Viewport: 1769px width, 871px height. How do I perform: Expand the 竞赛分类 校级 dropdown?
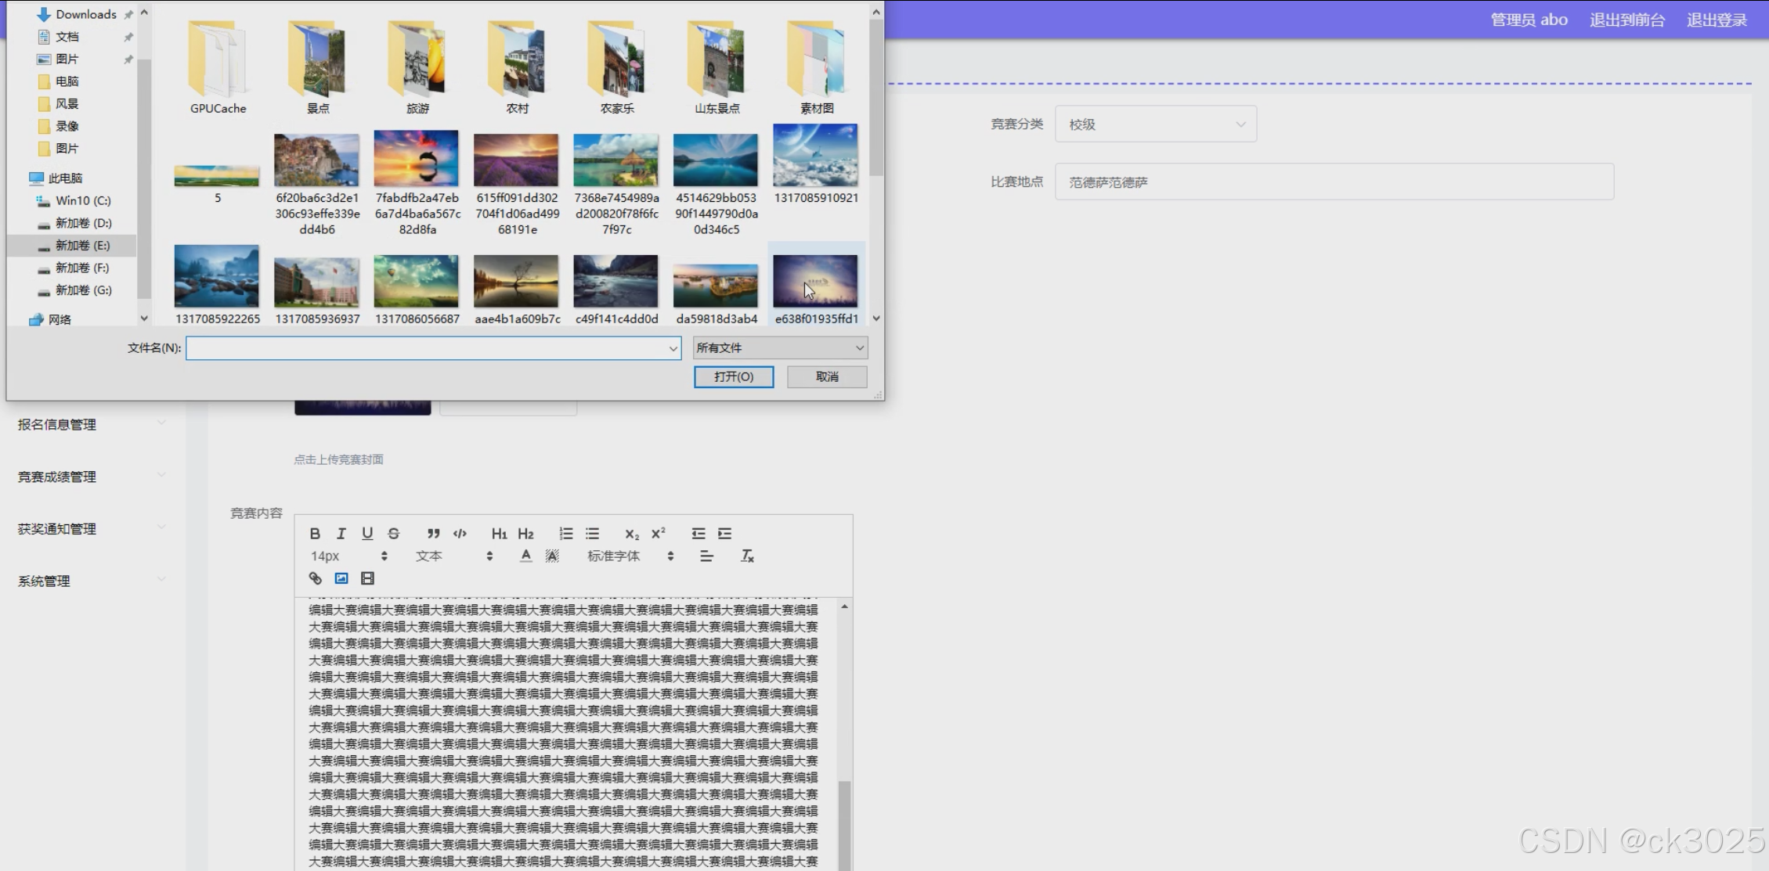(x=1155, y=124)
